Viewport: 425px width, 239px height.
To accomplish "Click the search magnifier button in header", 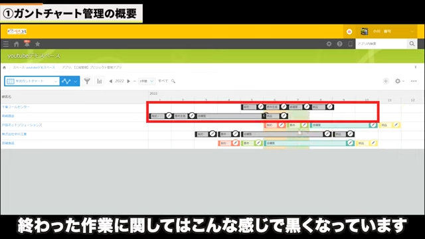I will [x=412, y=44].
